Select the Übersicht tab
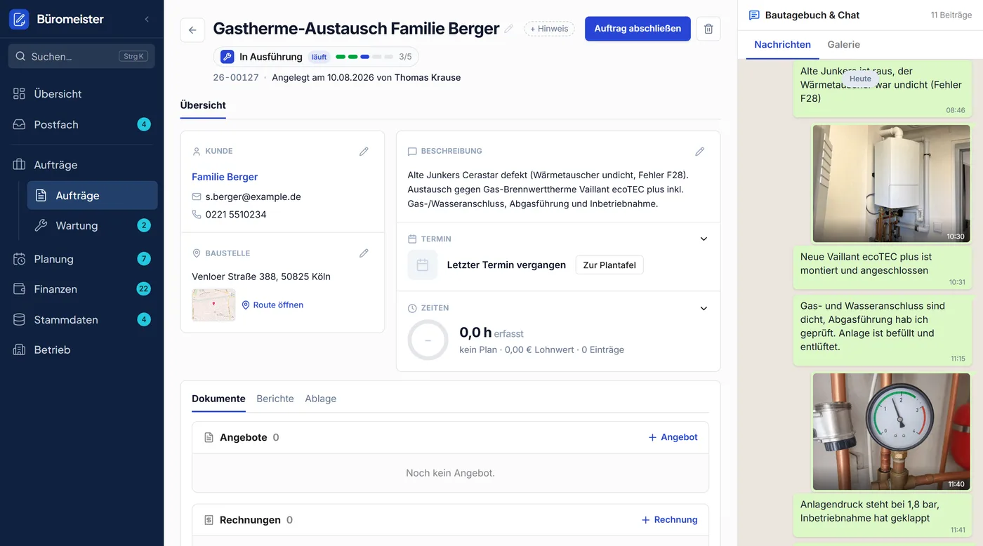Screen dimensions: 983x546 click(203, 105)
